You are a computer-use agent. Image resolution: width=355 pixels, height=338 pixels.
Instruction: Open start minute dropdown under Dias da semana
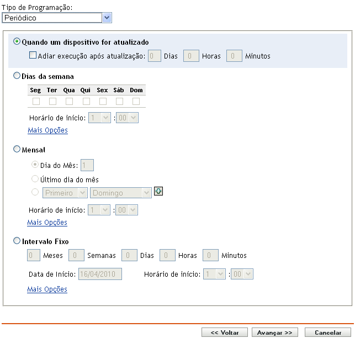127,118
